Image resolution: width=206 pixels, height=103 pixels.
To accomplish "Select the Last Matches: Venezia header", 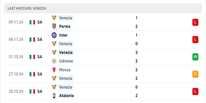I will (103, 8).
